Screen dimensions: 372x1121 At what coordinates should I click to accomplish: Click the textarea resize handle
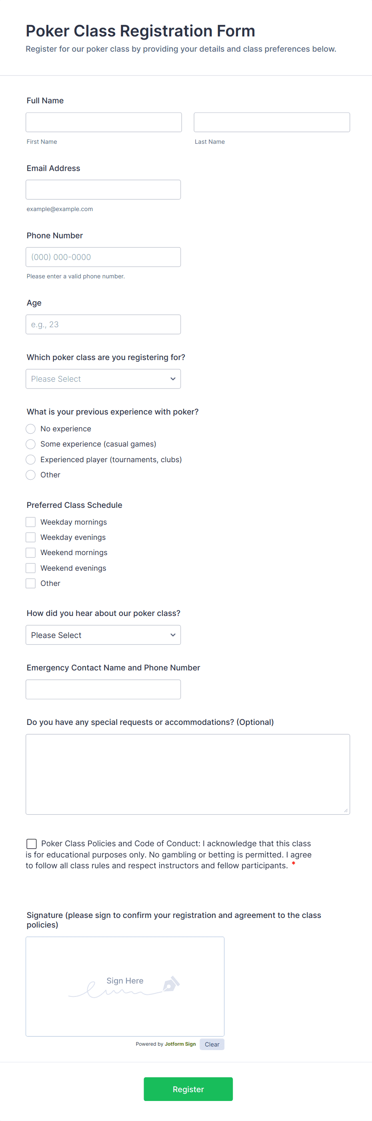tap(346, 810)
